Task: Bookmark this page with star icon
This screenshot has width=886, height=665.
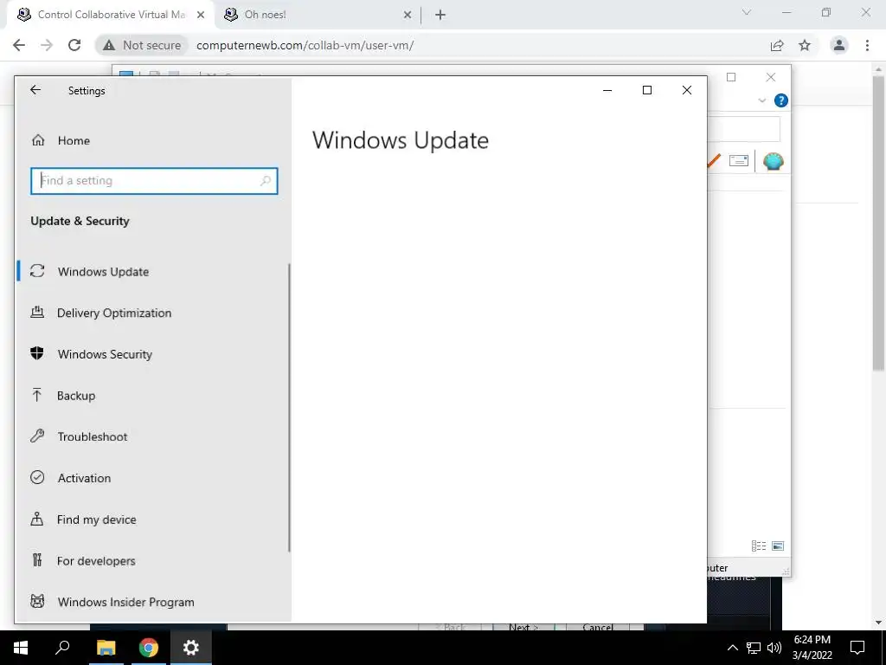Action: point(805,45)
